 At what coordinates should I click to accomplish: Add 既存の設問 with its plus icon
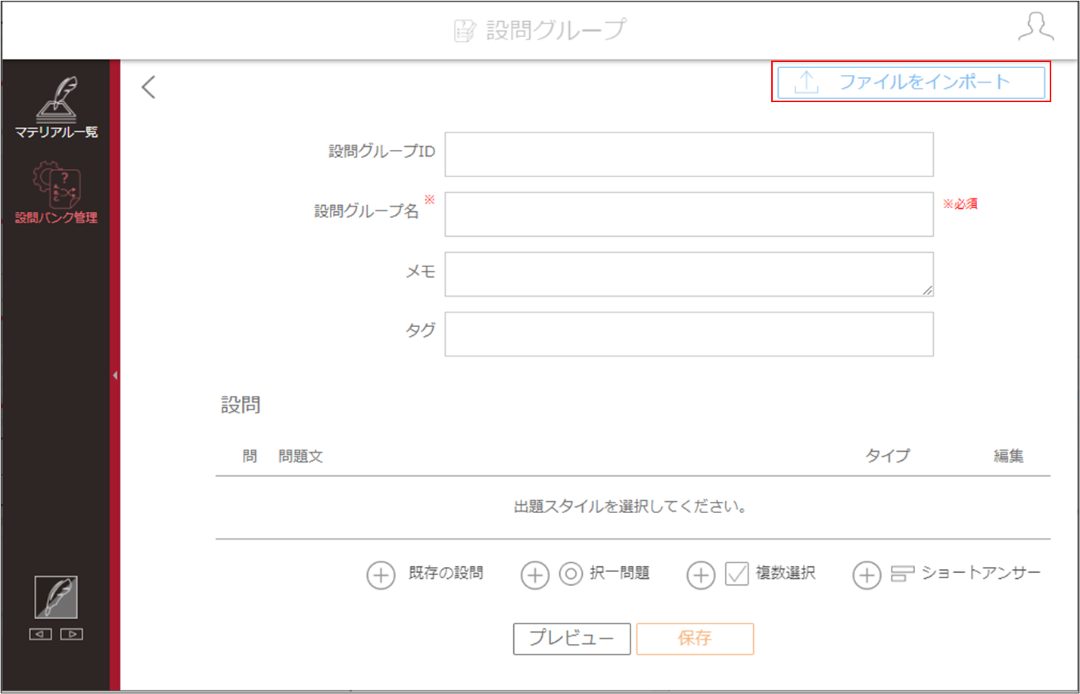(381, 576)
